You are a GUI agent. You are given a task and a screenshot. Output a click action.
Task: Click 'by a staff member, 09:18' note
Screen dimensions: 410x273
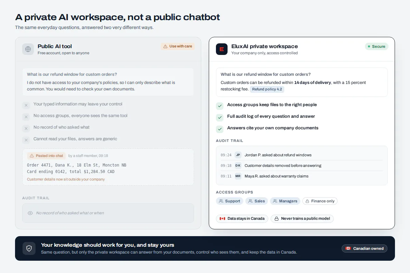(88, 156)
